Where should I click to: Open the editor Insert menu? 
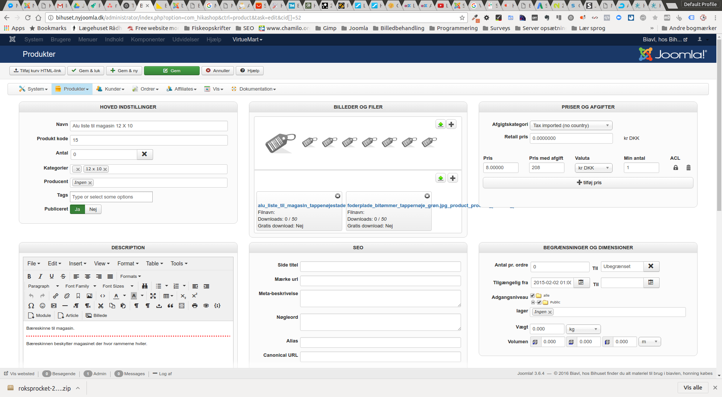click(77, 264)
